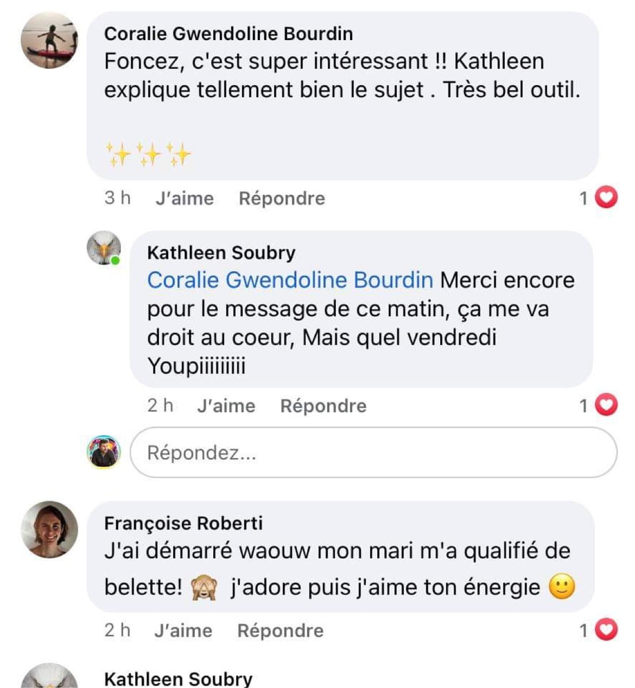Image resolution: width=635 pixels, height=688 pixels.
Task: Click heart reaction on Kathleen's reply
Action: click(606, 405)
